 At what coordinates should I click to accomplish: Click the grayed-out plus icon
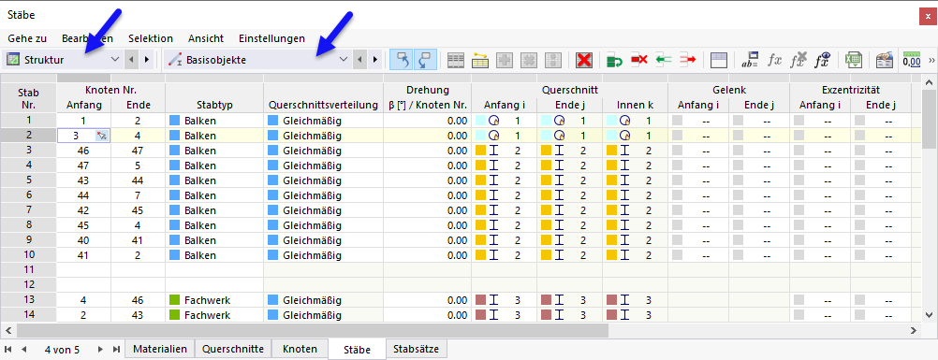(505, 60)
